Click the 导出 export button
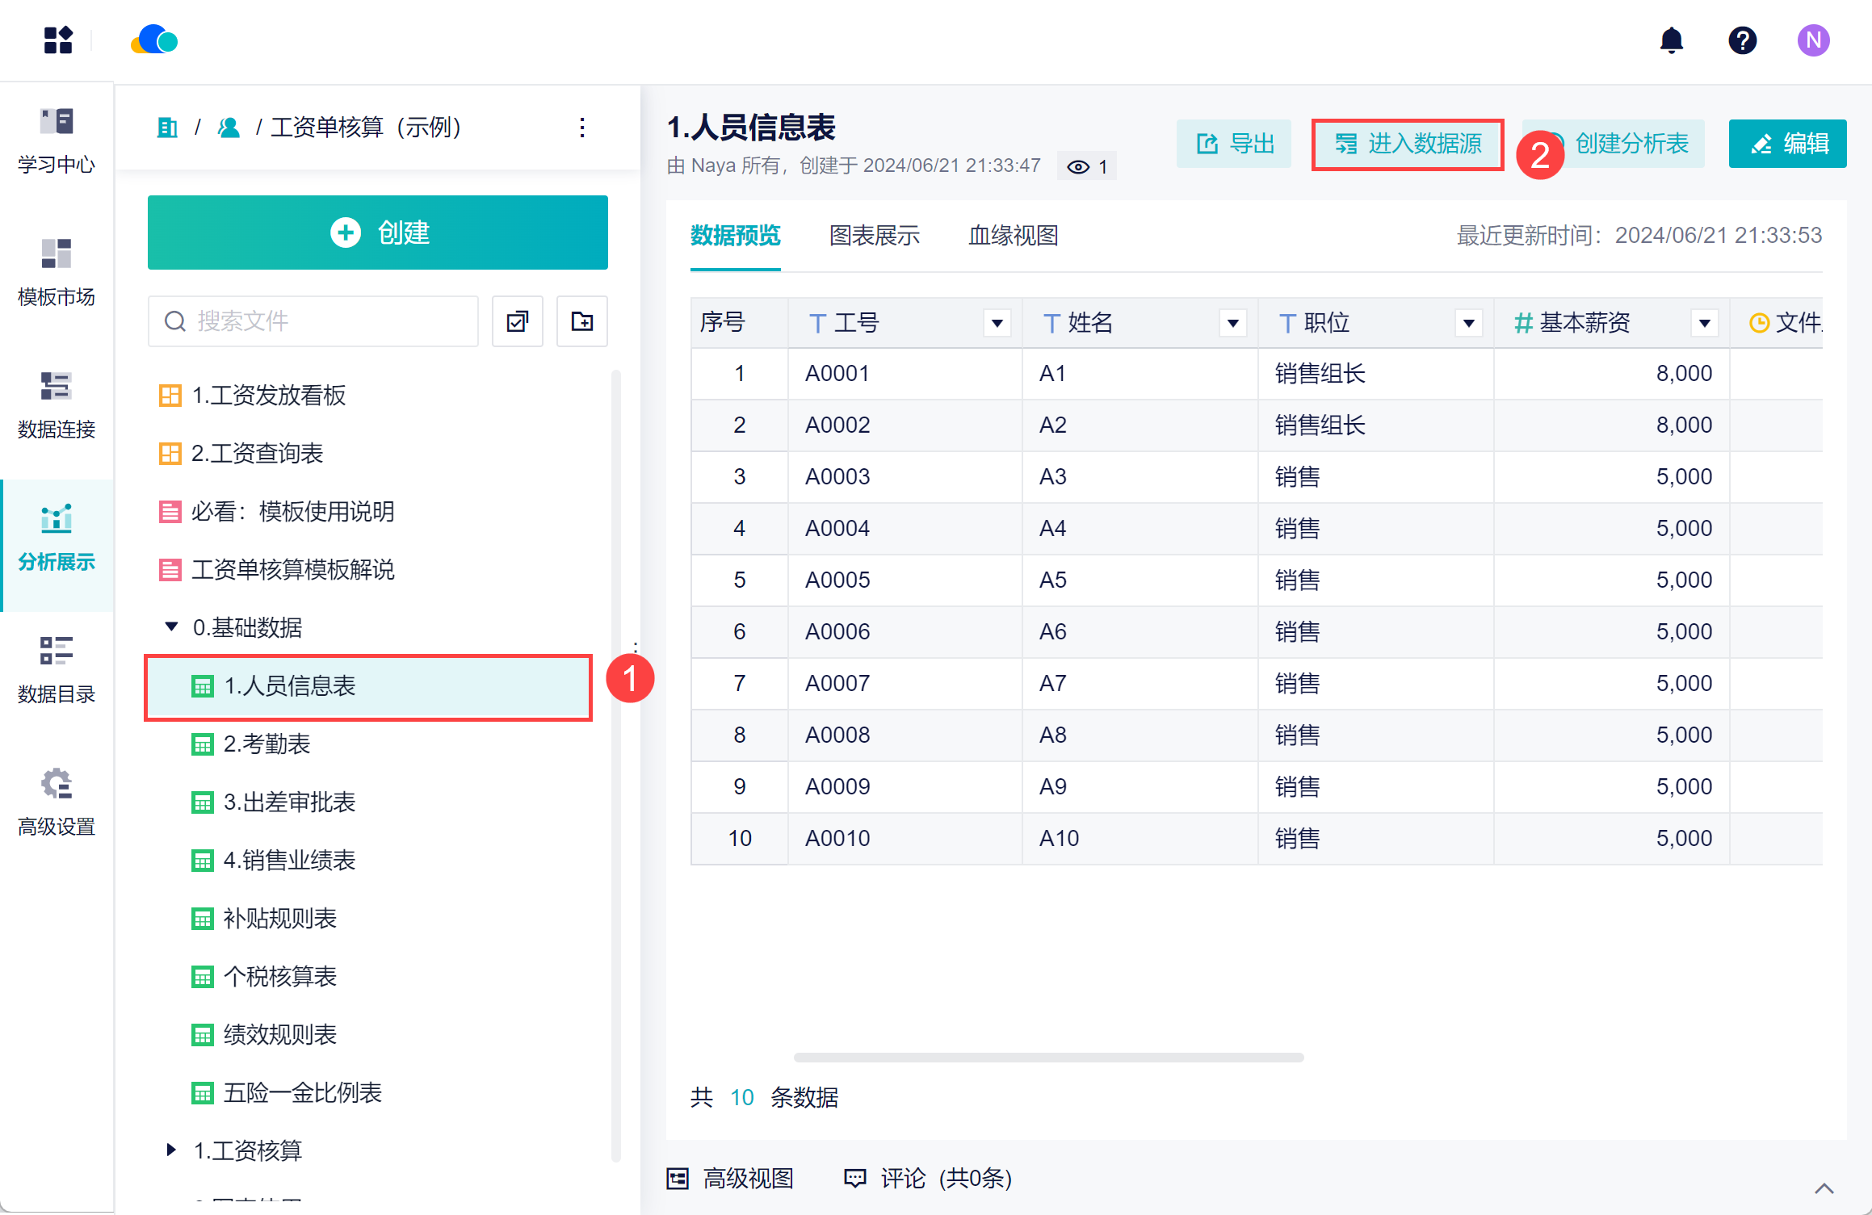This screenshot has width=1872, height=1215. (1233, 144)
